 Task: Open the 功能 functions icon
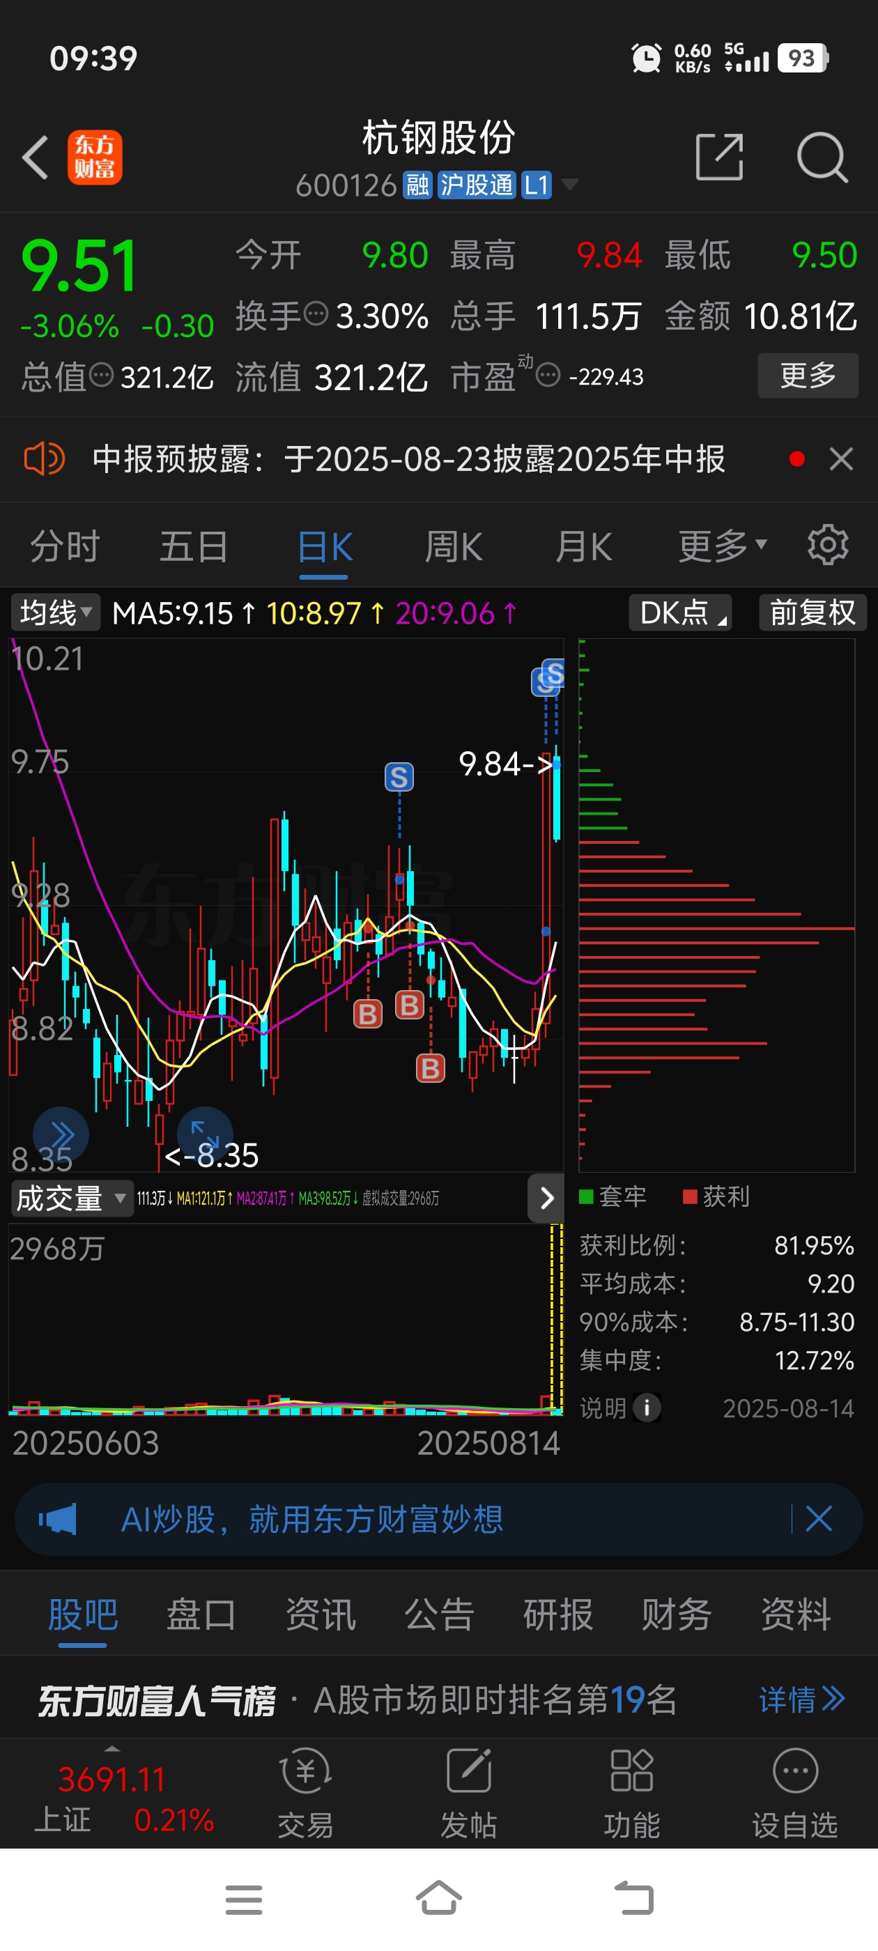pos(632,1793)
